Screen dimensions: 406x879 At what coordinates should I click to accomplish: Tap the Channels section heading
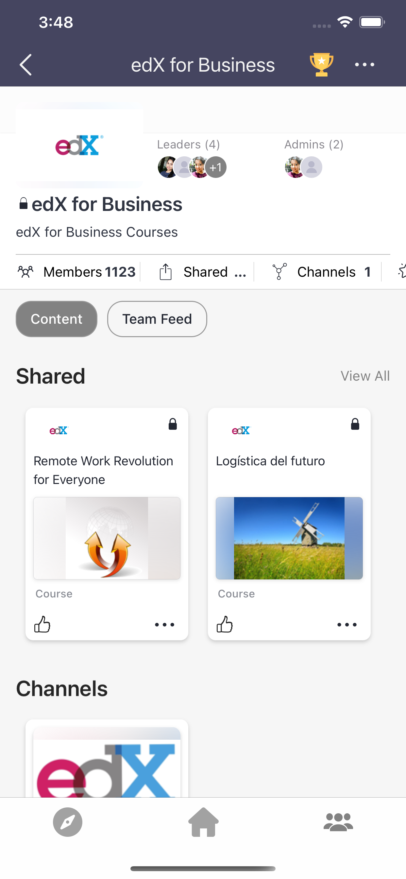click(62, 688)
